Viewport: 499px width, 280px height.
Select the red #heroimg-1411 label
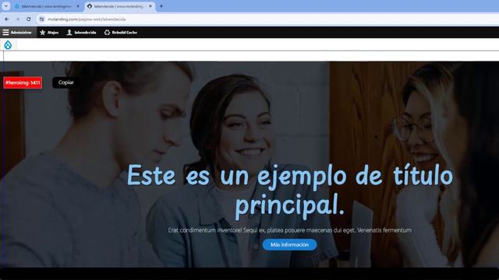point(23,83)
